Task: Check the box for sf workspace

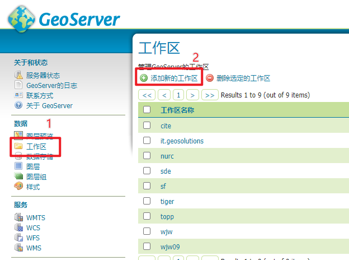Action: click(x=147, y=185)
